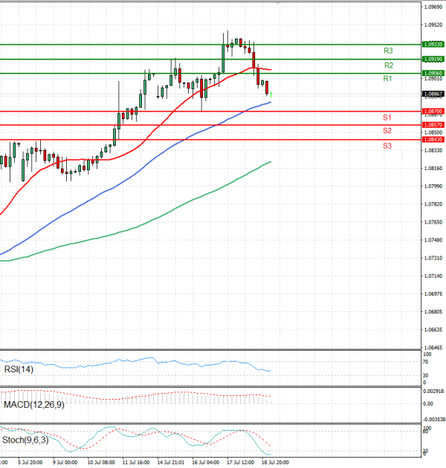Select the 1.08430 red price tag
The height and width of the screenshot is (468, 446).
point(433,140)
